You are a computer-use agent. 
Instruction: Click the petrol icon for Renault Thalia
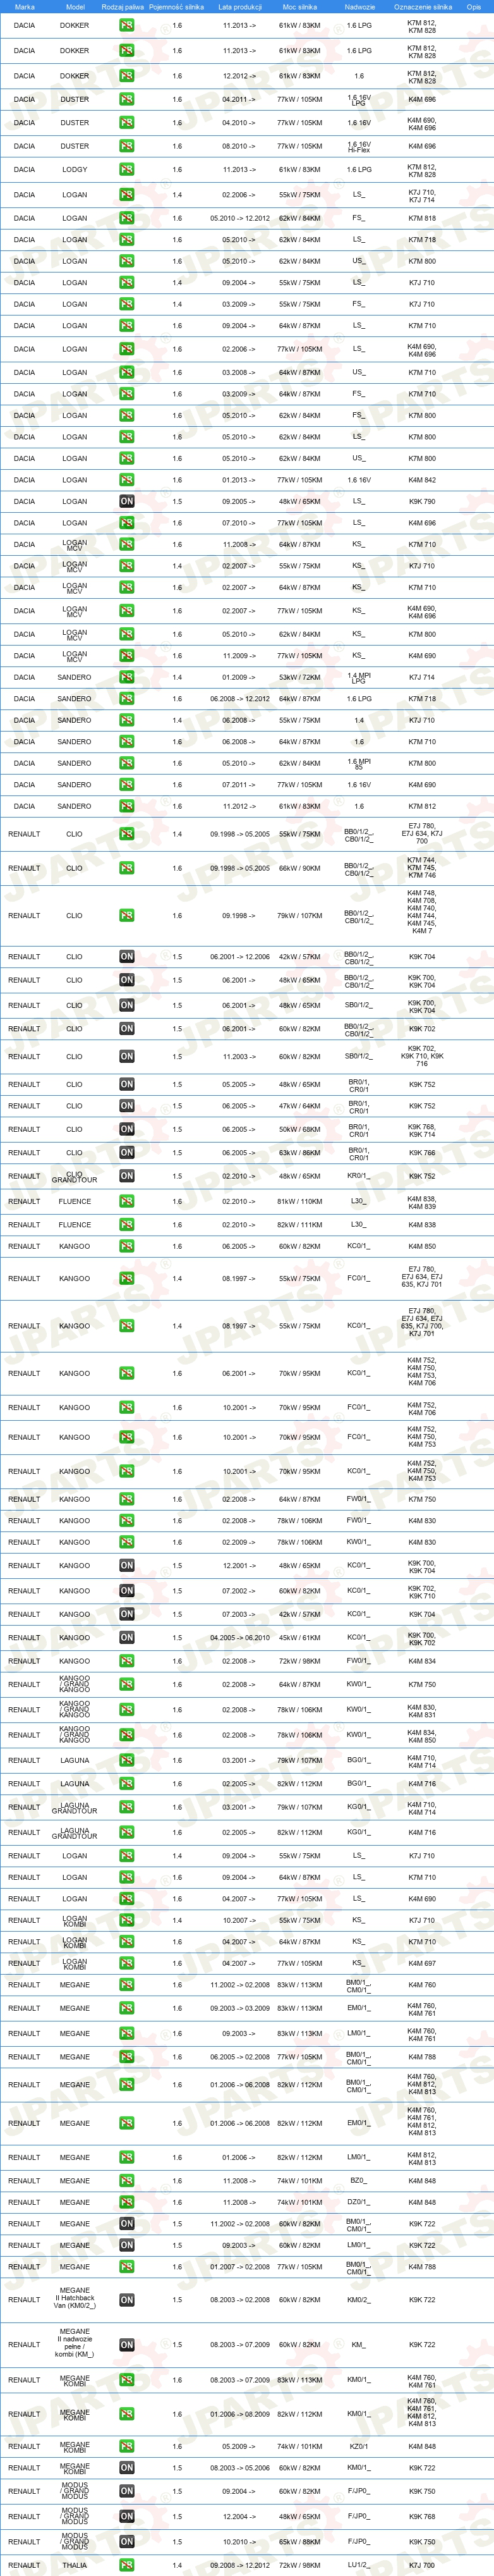pos(126,2565)
